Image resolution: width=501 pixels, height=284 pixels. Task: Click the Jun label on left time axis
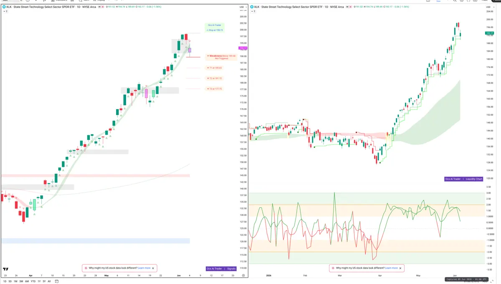[x=178, y=275]
